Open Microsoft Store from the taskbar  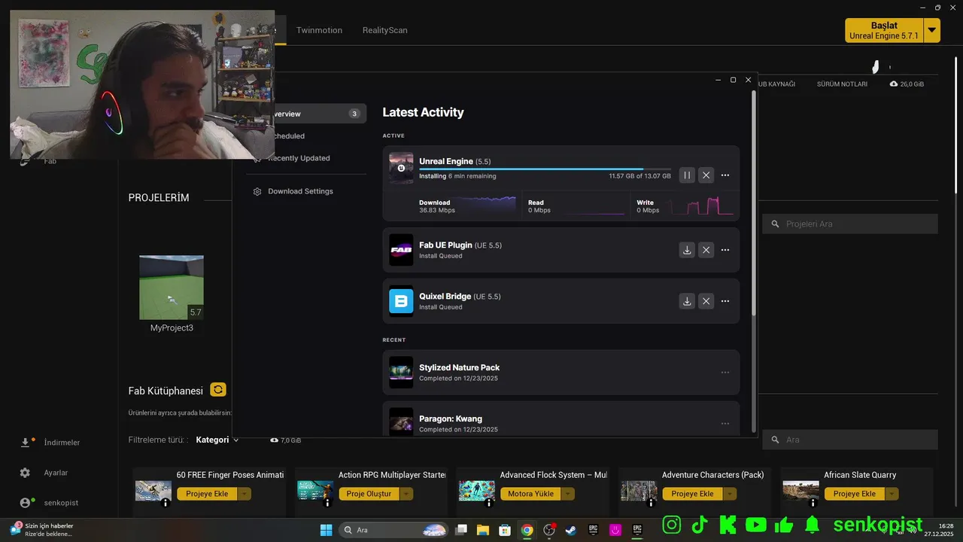point(505,530)
